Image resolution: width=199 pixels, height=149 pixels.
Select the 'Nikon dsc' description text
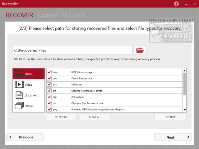pos(77,84)
